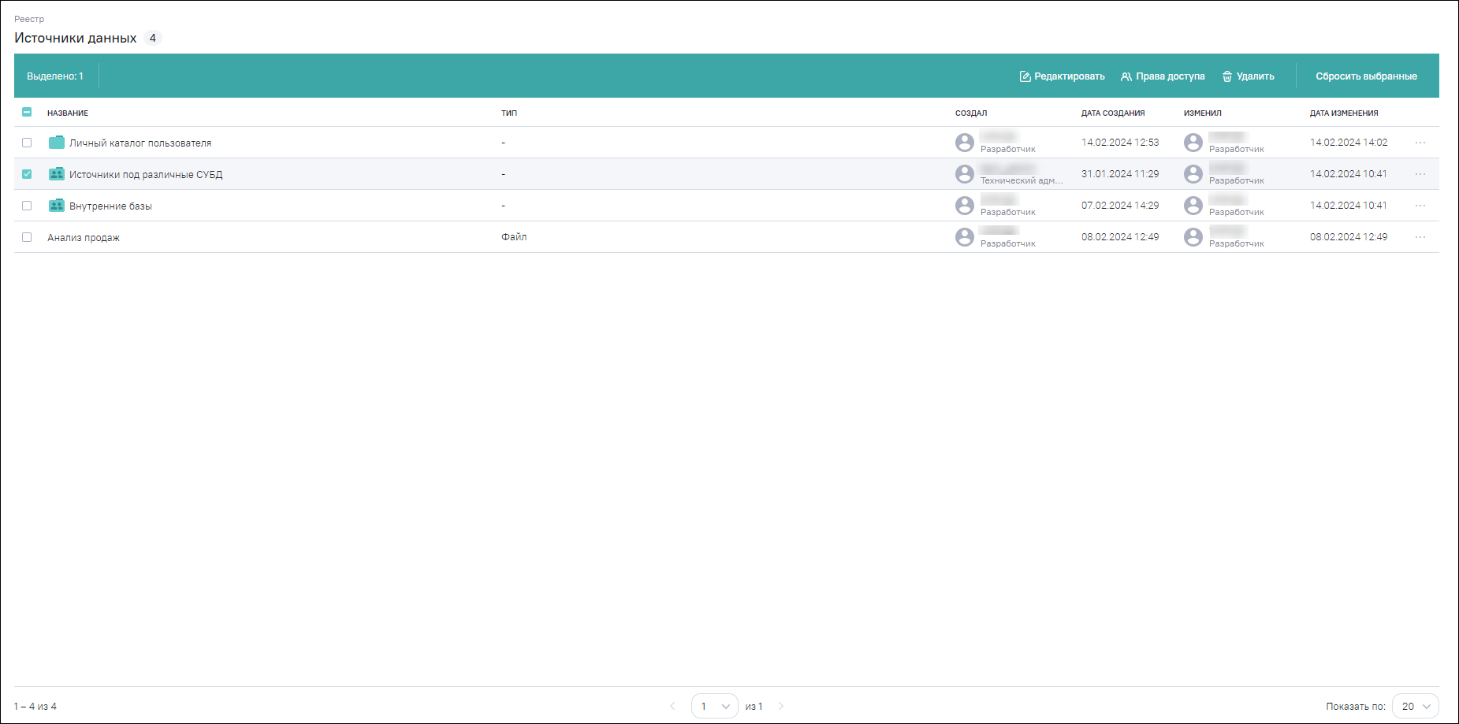Open Права доступа access rights
This screenshot has width=1459, height=724.
(1163, 76)
